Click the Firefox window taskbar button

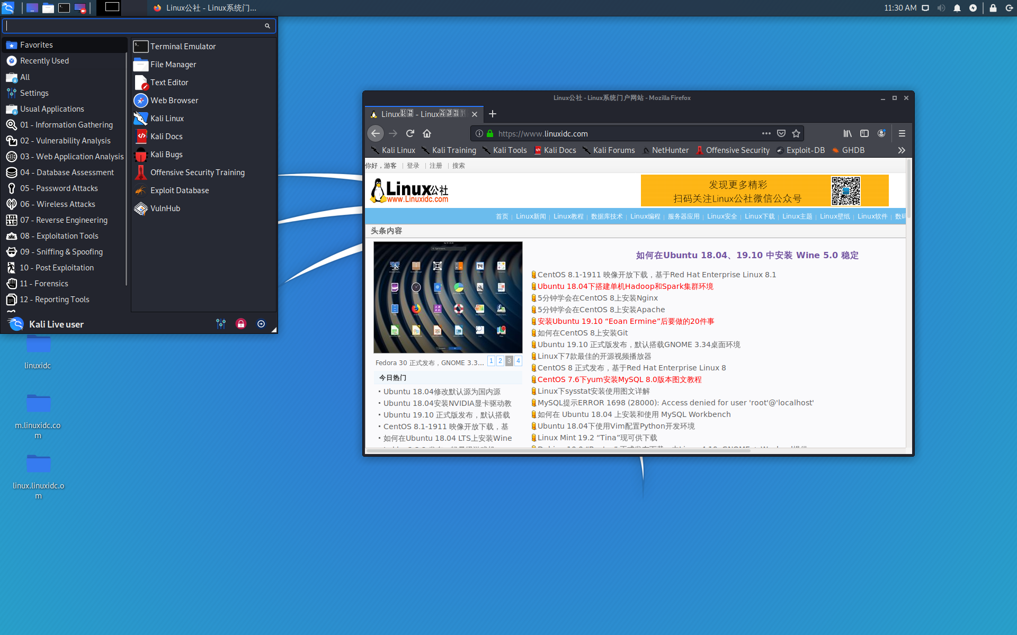[x=204, y=8]
